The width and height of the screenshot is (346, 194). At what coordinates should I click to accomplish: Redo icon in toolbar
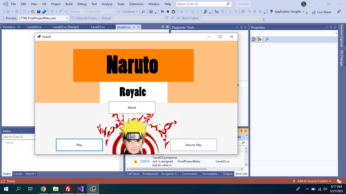61,12
